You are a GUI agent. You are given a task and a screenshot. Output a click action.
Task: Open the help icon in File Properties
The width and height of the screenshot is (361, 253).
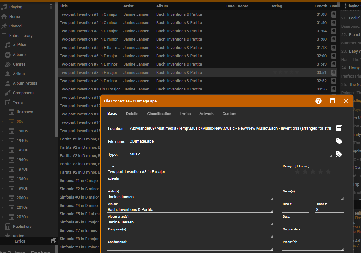(x=319, y=101)
